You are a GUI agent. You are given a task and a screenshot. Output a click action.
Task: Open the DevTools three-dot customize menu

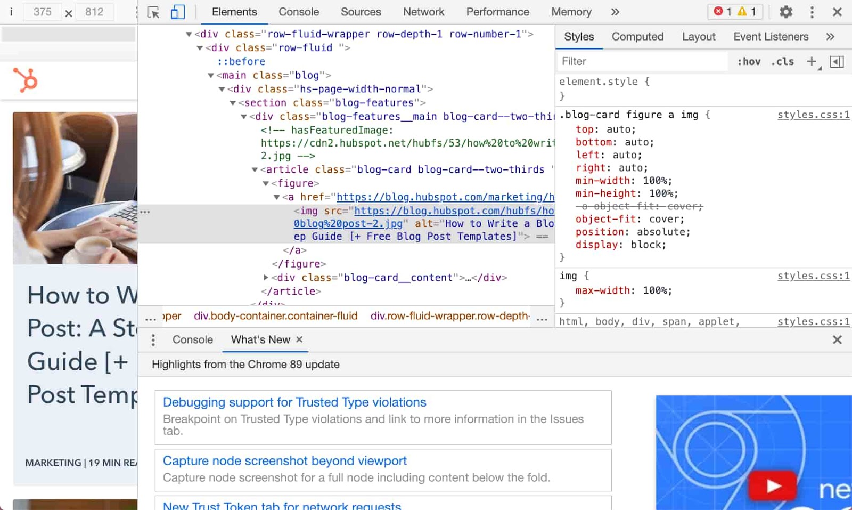click(812, 12)
